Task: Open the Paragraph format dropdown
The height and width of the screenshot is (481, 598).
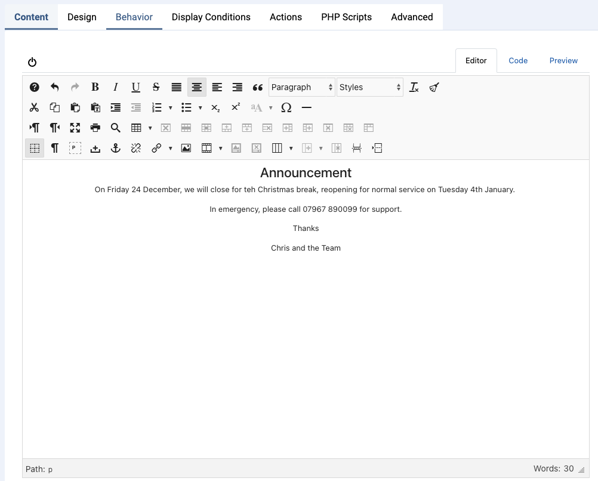Action: tap(301, 87)
